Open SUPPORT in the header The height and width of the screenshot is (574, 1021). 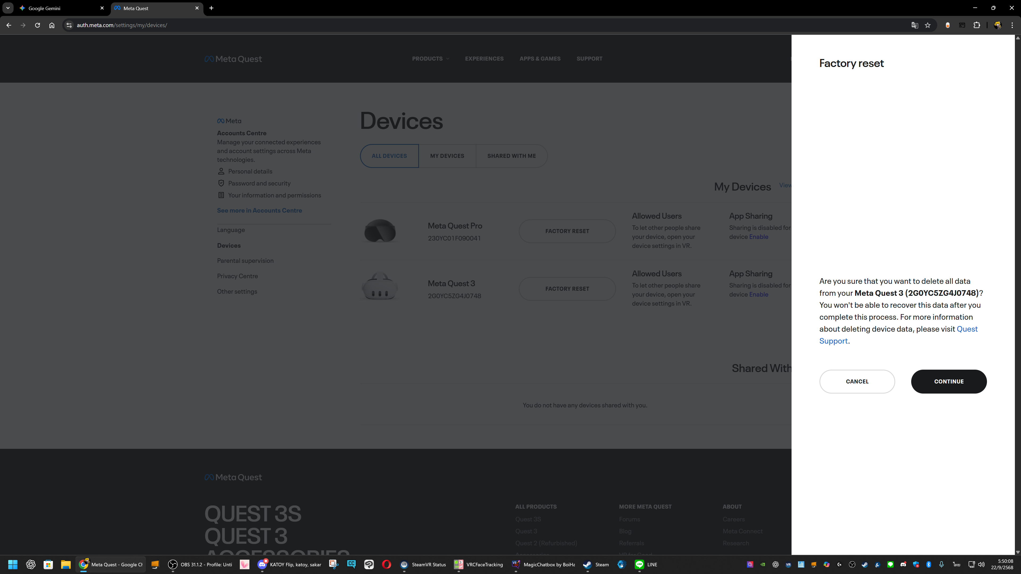589,59
